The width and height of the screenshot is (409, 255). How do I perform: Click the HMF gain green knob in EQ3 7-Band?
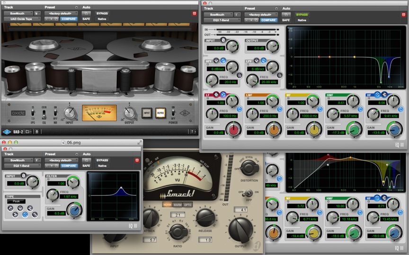tap(354, 130)
